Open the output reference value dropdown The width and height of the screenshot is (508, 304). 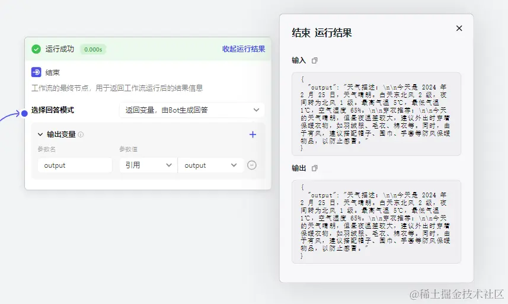pyautogui.click(x=210, y=165)
